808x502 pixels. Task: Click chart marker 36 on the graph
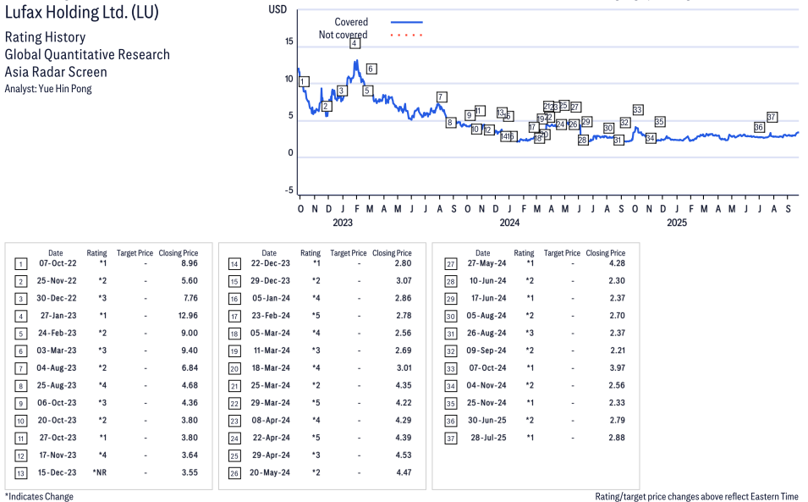point(759,128)
